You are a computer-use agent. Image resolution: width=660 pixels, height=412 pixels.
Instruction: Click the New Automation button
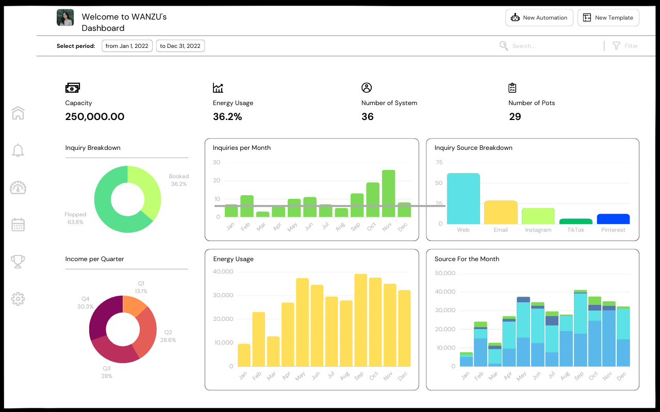click(x=539, y=17)
